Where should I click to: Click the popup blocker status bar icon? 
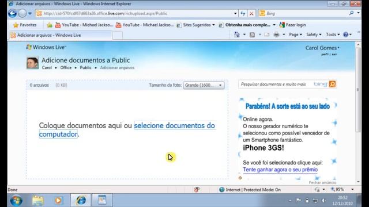tap(197, 189)
